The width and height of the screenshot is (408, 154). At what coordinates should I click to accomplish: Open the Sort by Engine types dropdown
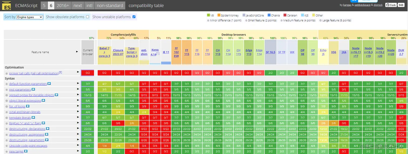tap(30, 17)
